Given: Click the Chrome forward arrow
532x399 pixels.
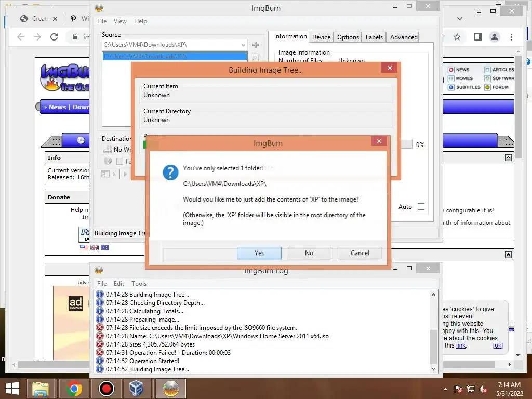Looking at the screenshot, I should [37, 37].
